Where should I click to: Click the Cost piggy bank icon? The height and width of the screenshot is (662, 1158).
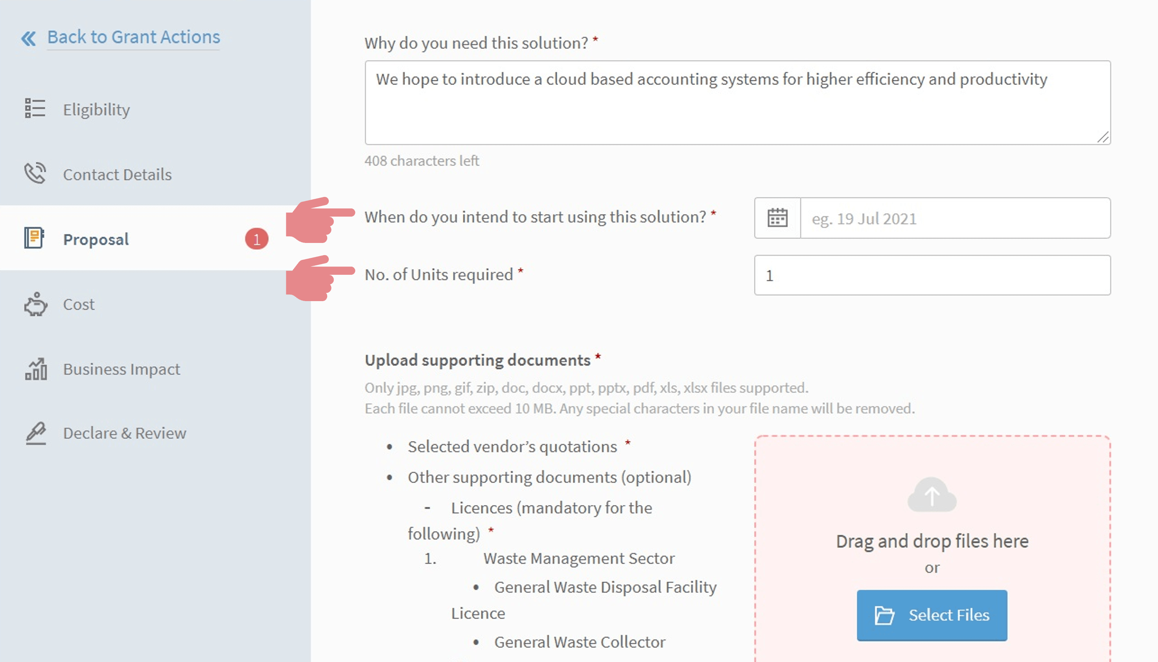click(x=35, y=304)
